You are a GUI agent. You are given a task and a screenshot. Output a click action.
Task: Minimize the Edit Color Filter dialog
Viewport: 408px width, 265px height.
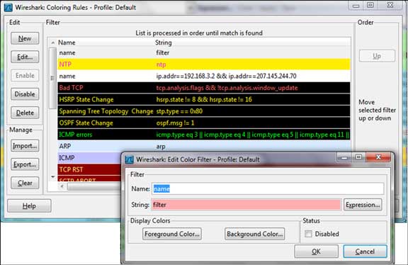point(344,157)
